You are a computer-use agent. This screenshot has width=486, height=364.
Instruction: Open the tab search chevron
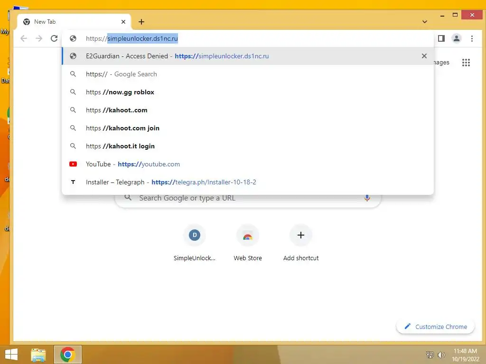425,22
